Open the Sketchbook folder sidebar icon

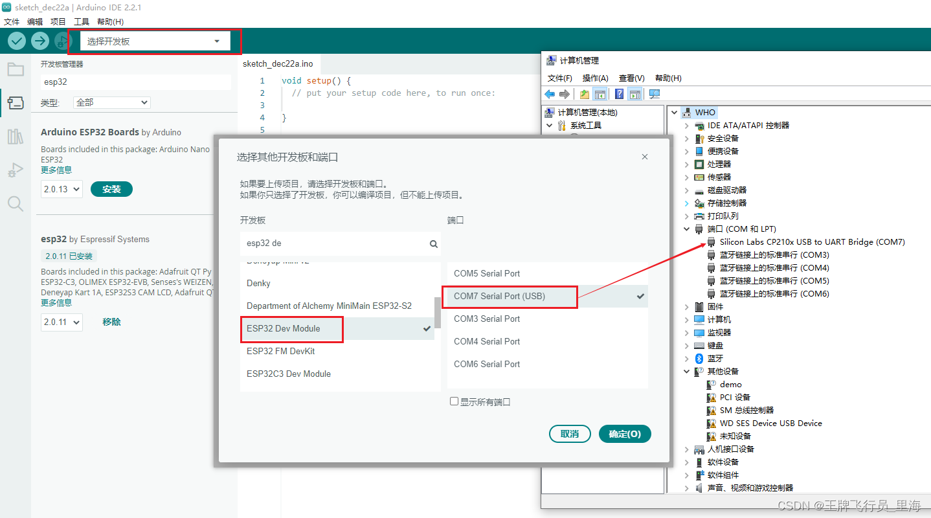[x=16, y=69]
